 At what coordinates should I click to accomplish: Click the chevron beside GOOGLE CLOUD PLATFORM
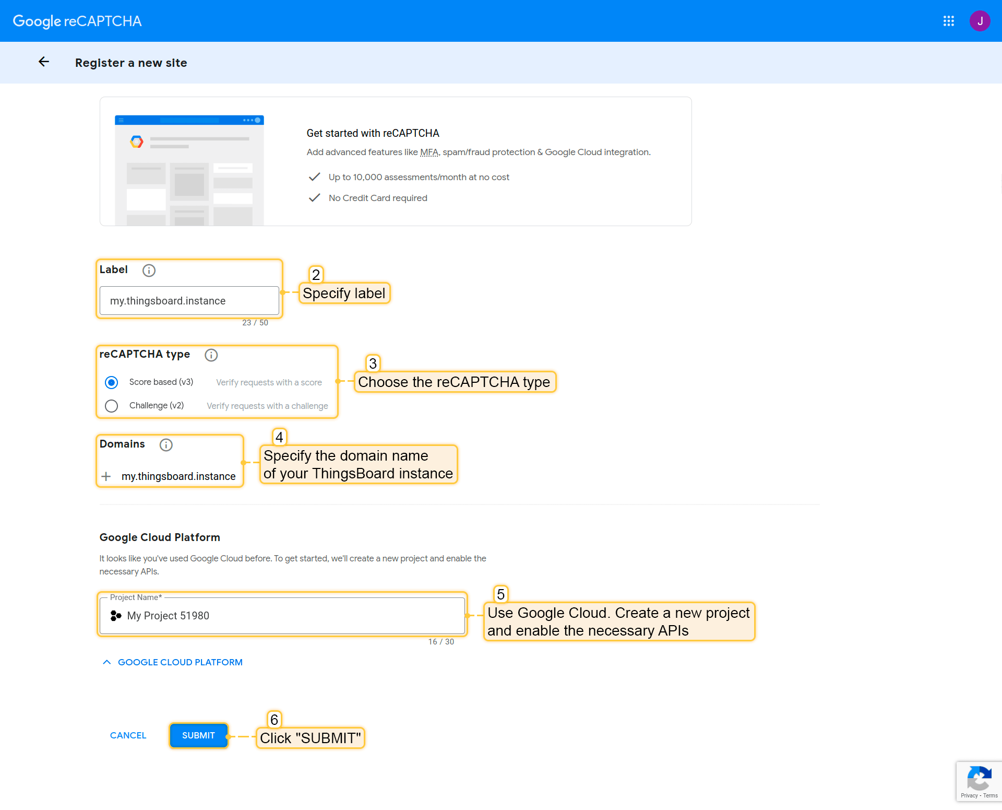click(x=107, y=662)
